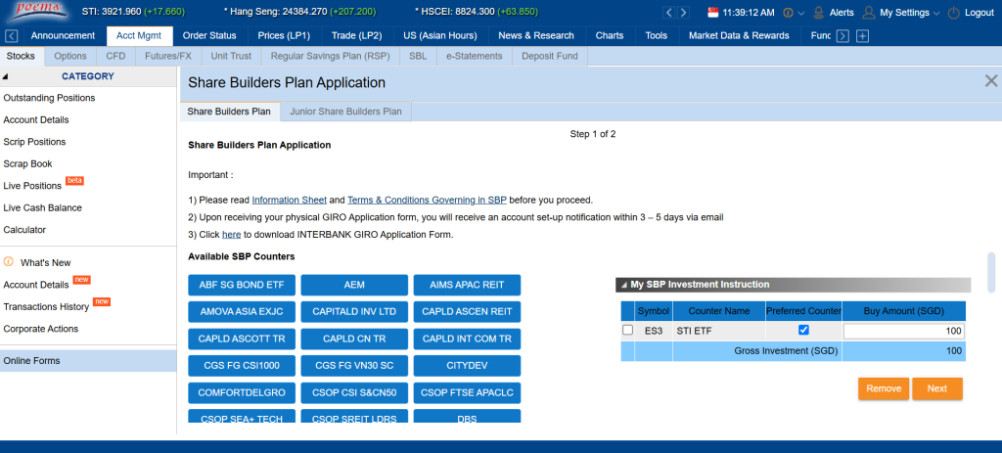Add the AIMS APAC REIT counter
Screen dimensions: 1002x453
tap(467, 285)
